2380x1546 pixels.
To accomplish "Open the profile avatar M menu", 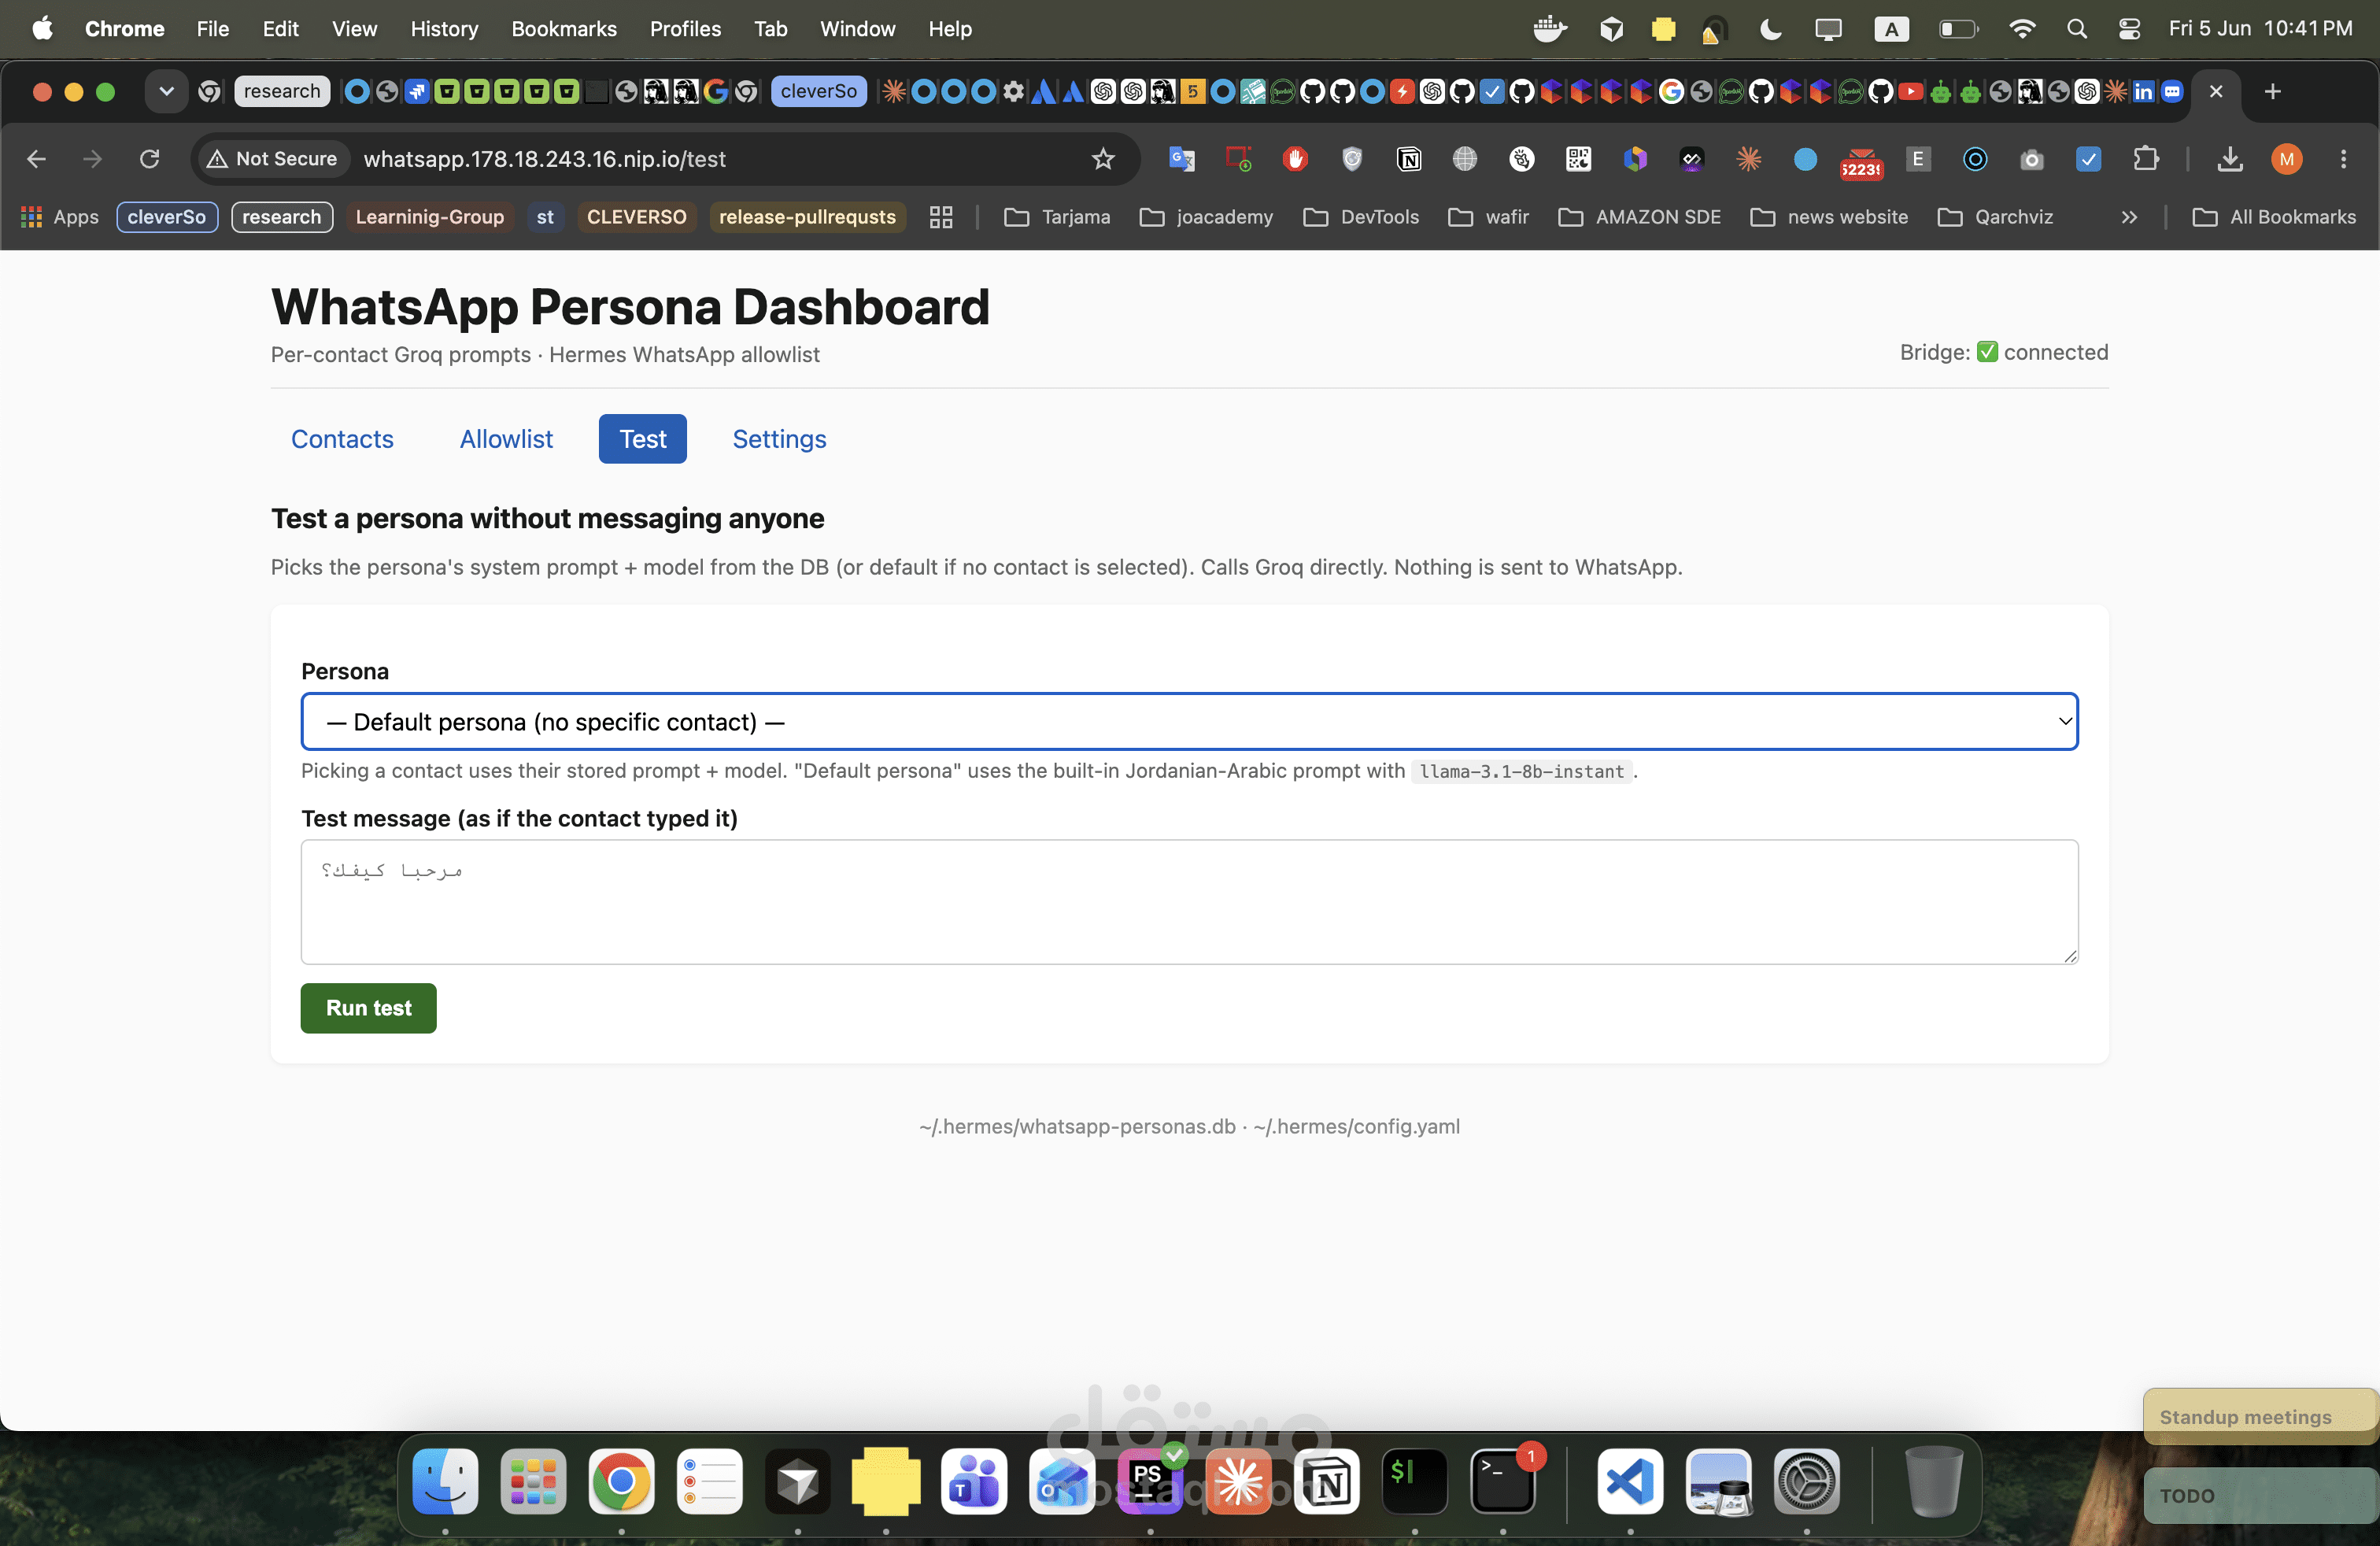I will pos(2287,159).
